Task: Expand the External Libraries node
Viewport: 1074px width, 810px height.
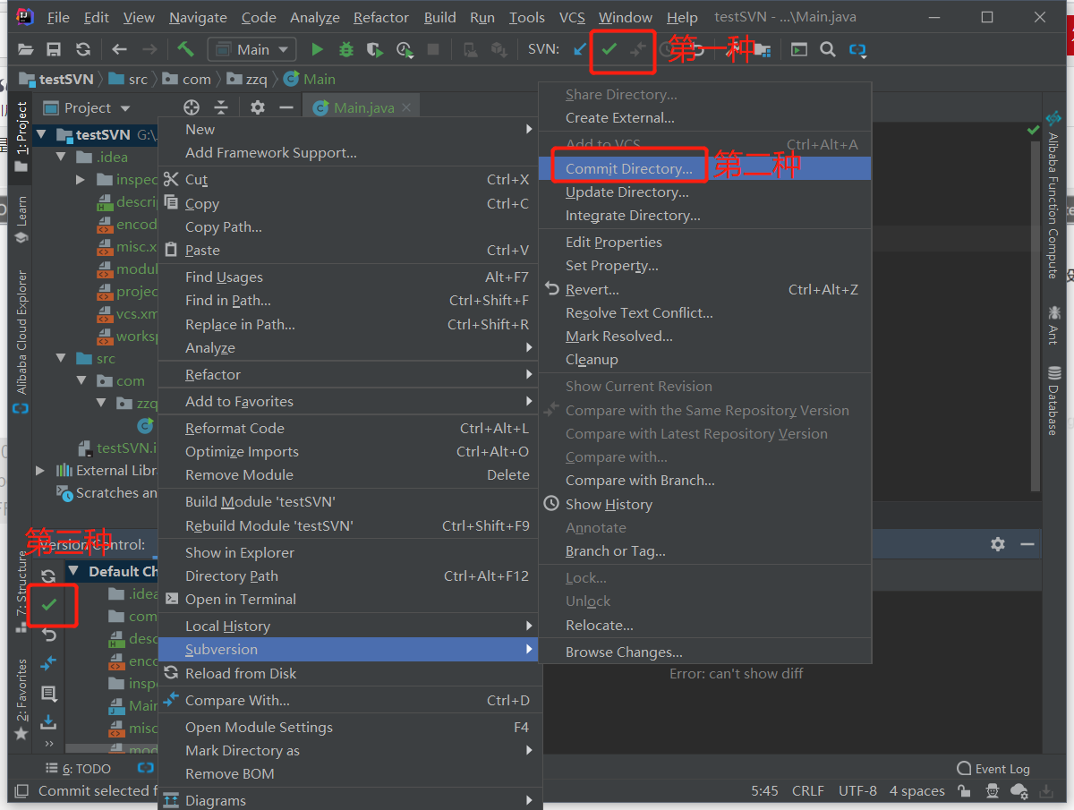Action: tap(40, 471)
